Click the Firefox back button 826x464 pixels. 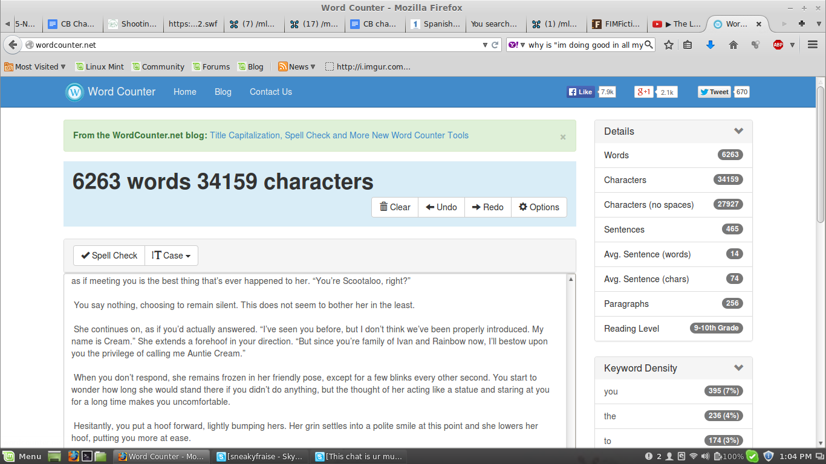[x=13, y=45]
